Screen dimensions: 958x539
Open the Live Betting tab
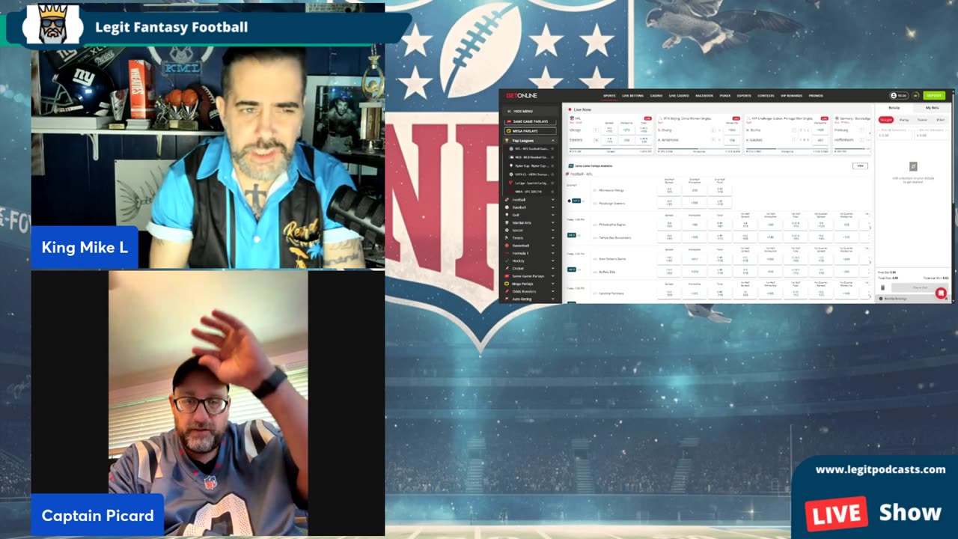click(x=632, y=96)
